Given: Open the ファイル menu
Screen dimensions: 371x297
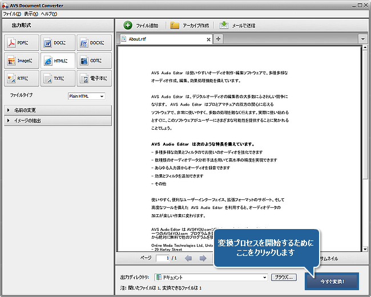Looking at the screenshot, I should point(12,14).
